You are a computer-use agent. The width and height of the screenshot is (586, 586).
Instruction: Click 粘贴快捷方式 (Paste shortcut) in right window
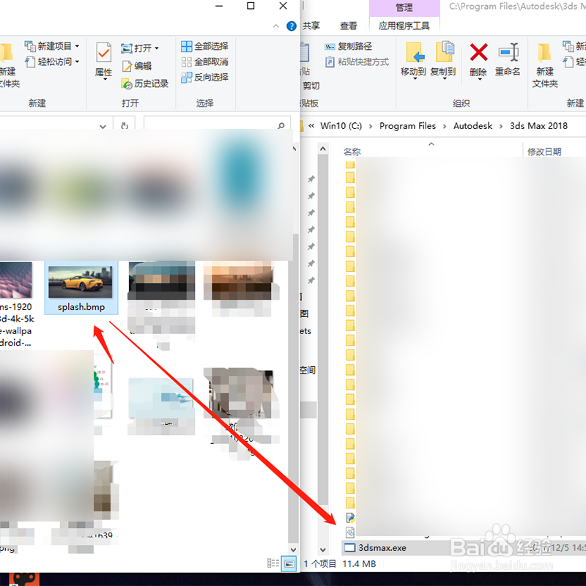(x=357, y=62)
